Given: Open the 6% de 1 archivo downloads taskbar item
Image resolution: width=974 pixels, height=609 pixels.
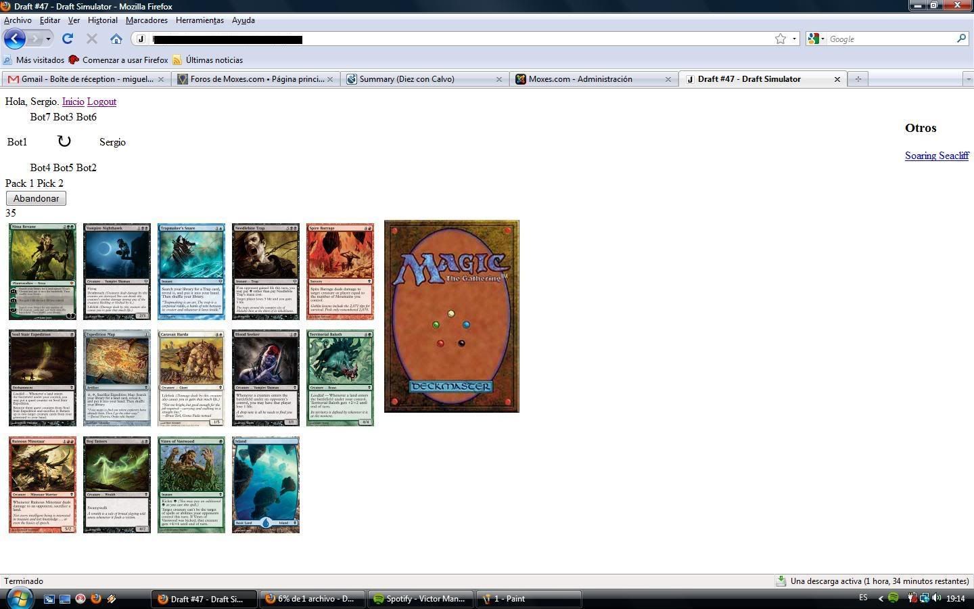Looking at the screenshot, I should (x=312, y=599).
